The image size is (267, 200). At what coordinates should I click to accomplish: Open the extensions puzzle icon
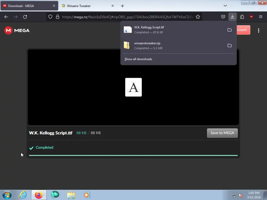[242, 17]
